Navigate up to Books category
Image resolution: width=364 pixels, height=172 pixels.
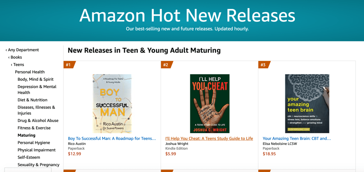pos(16,57)
